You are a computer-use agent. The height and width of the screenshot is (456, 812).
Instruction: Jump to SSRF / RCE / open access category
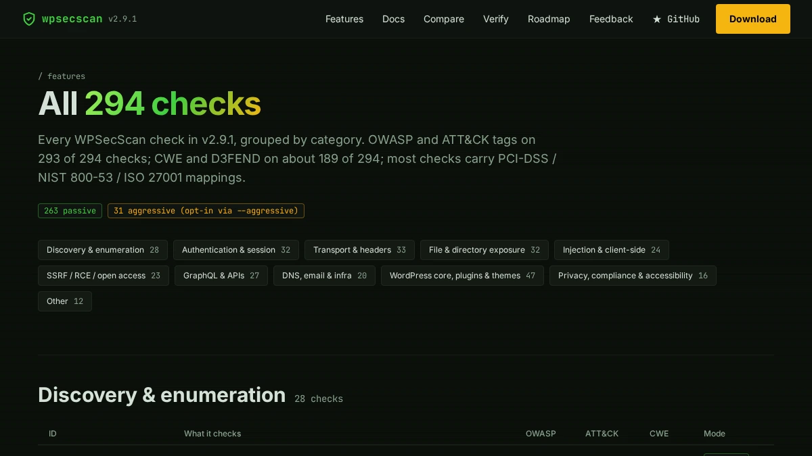tap(104, 276)
